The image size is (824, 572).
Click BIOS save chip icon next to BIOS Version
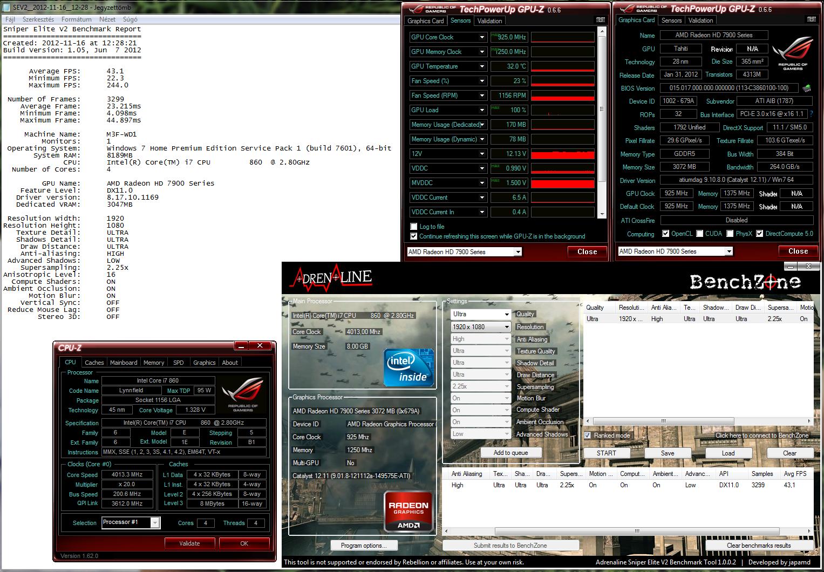(807, 87)
